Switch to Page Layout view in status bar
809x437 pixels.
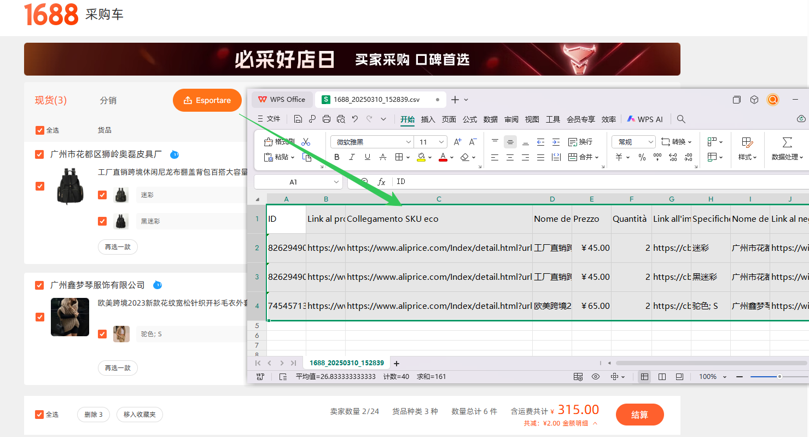662,377
